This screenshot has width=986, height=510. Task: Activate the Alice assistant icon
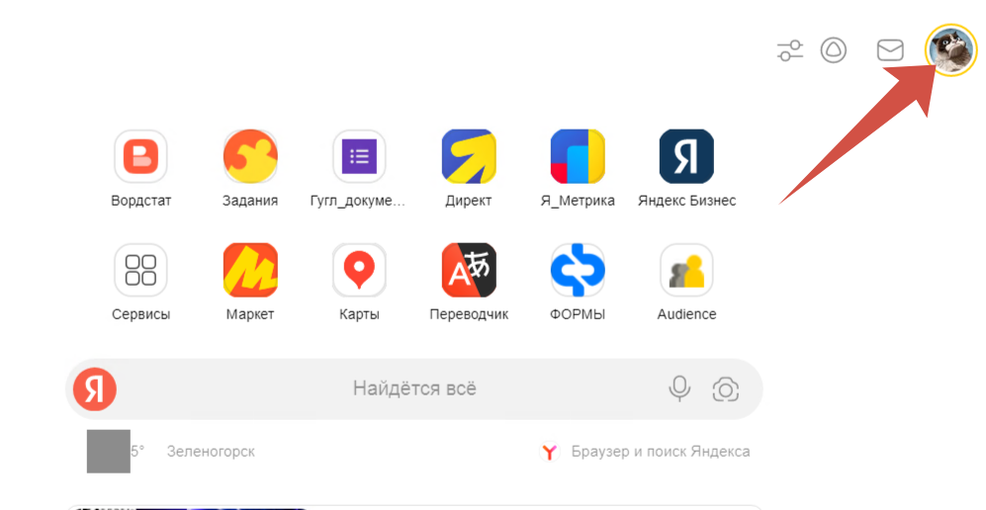point(834,50)
